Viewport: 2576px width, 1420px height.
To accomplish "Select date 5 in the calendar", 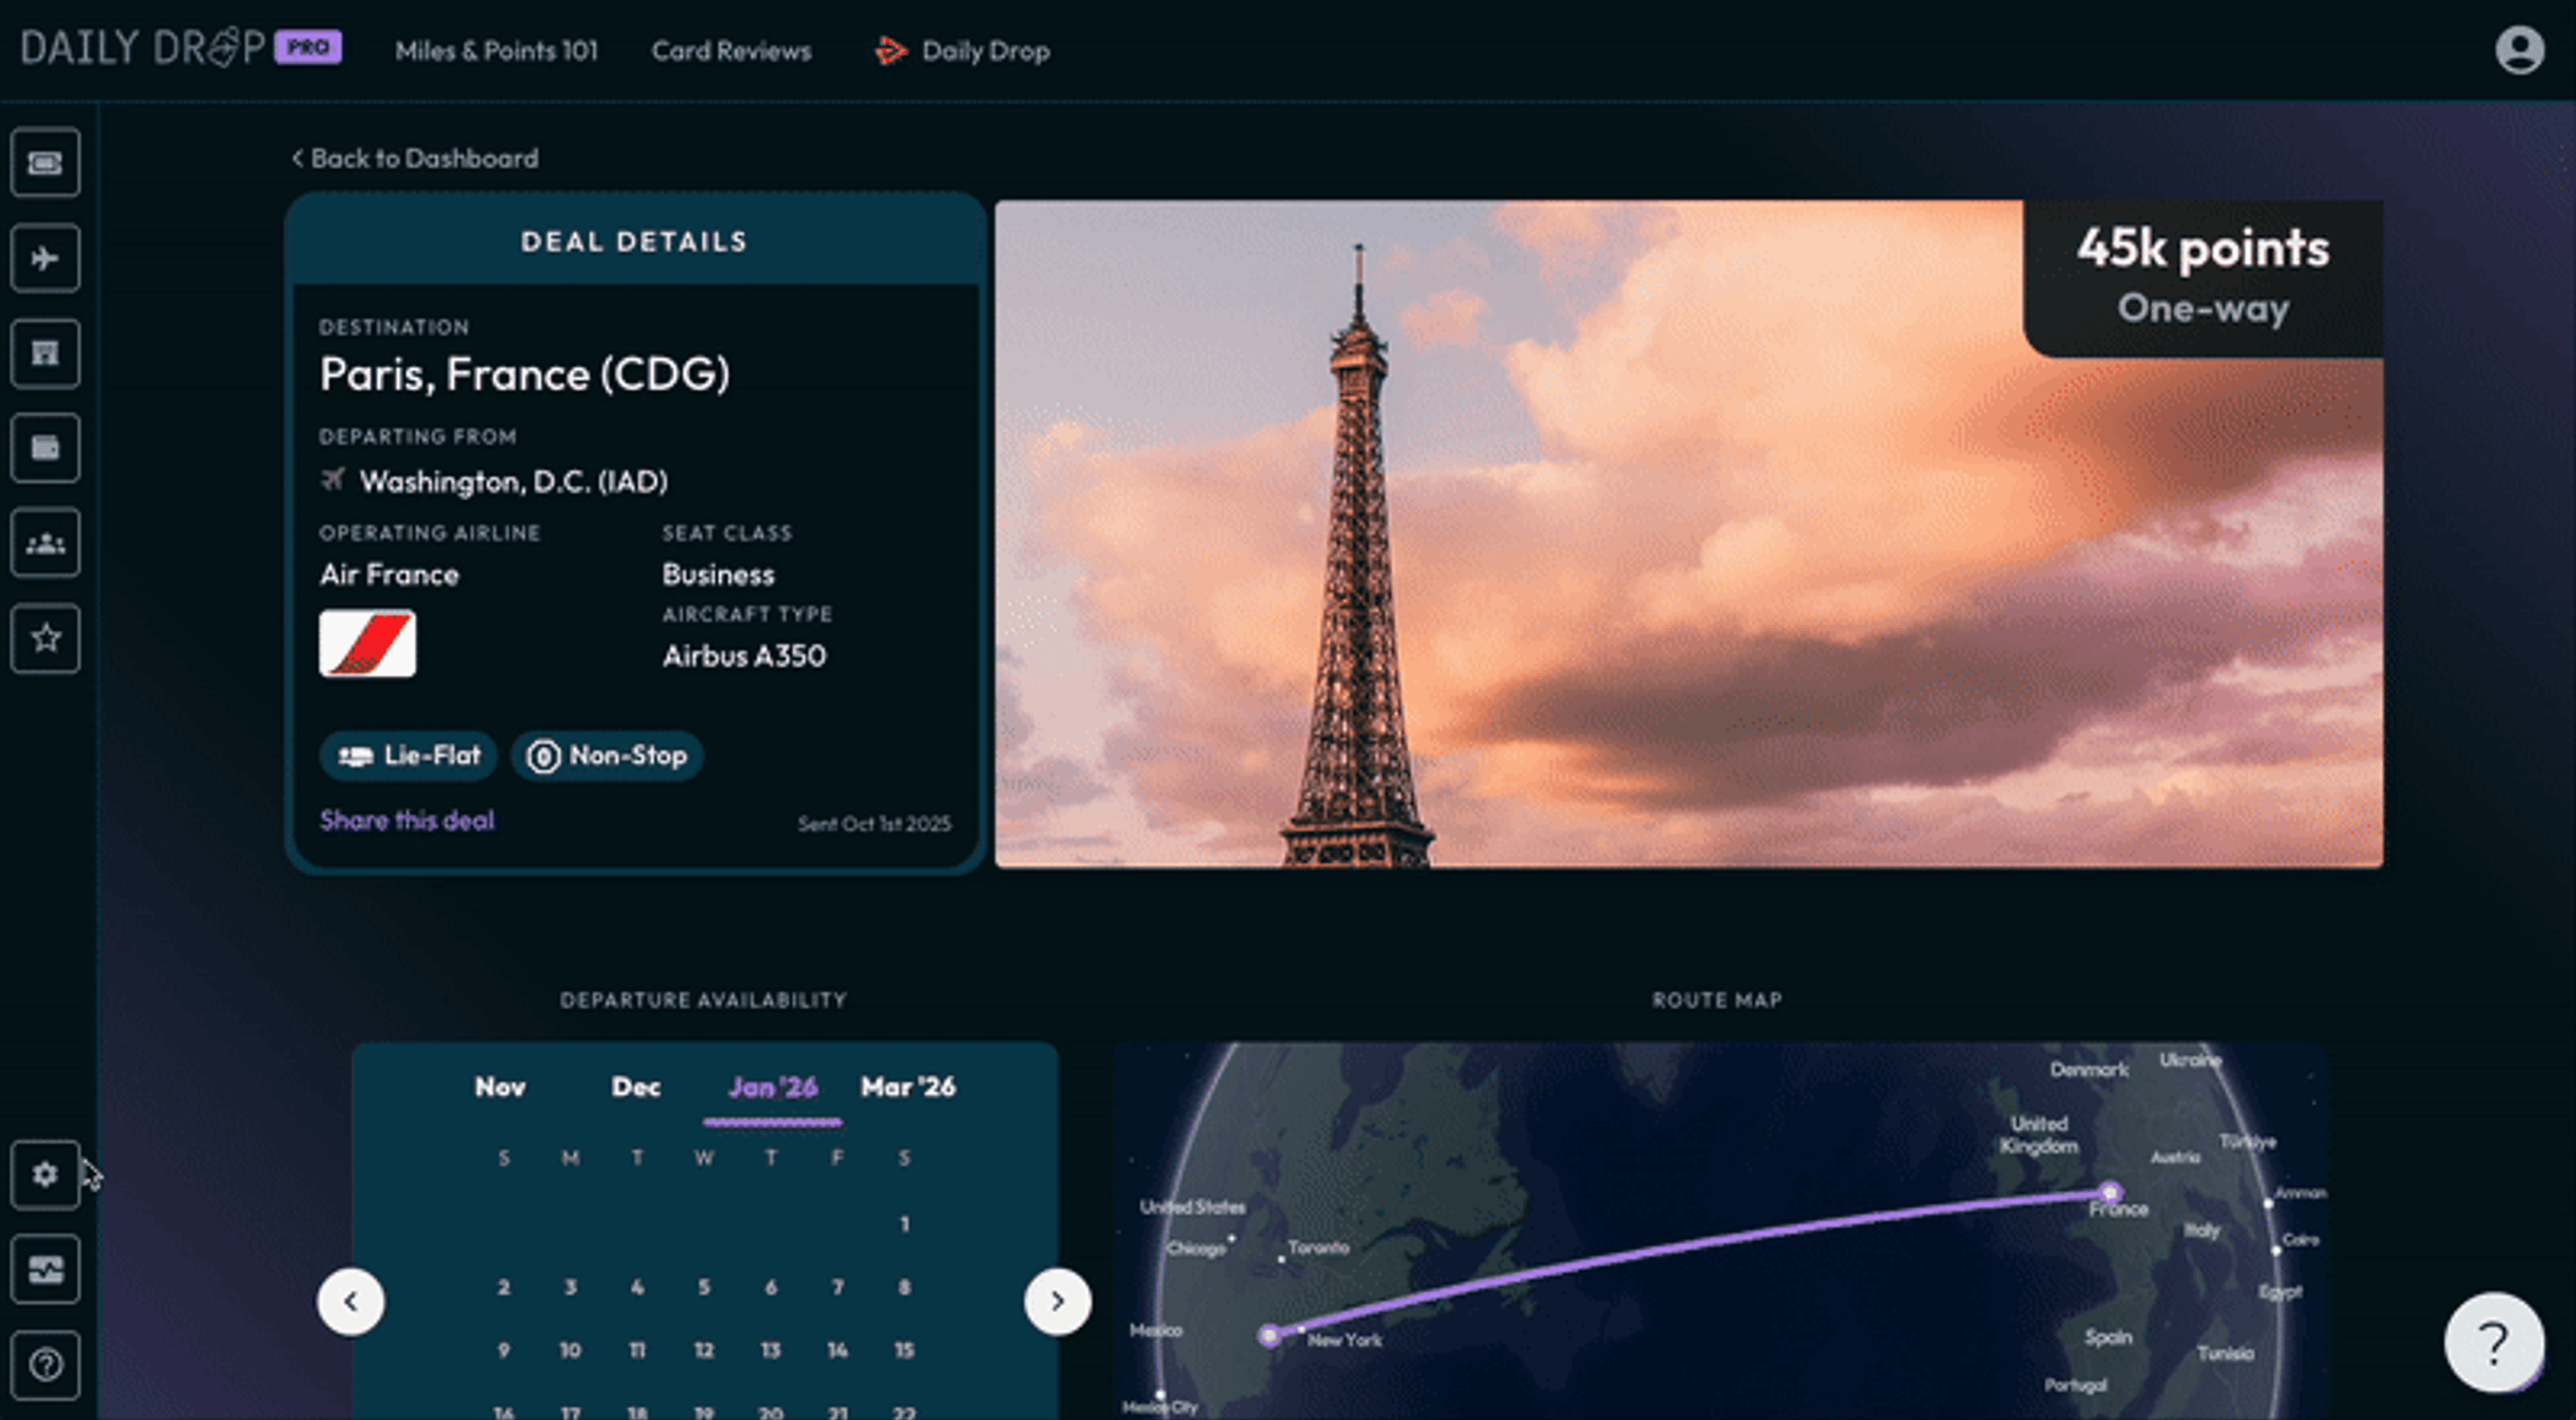I will tap(704, 1287).
